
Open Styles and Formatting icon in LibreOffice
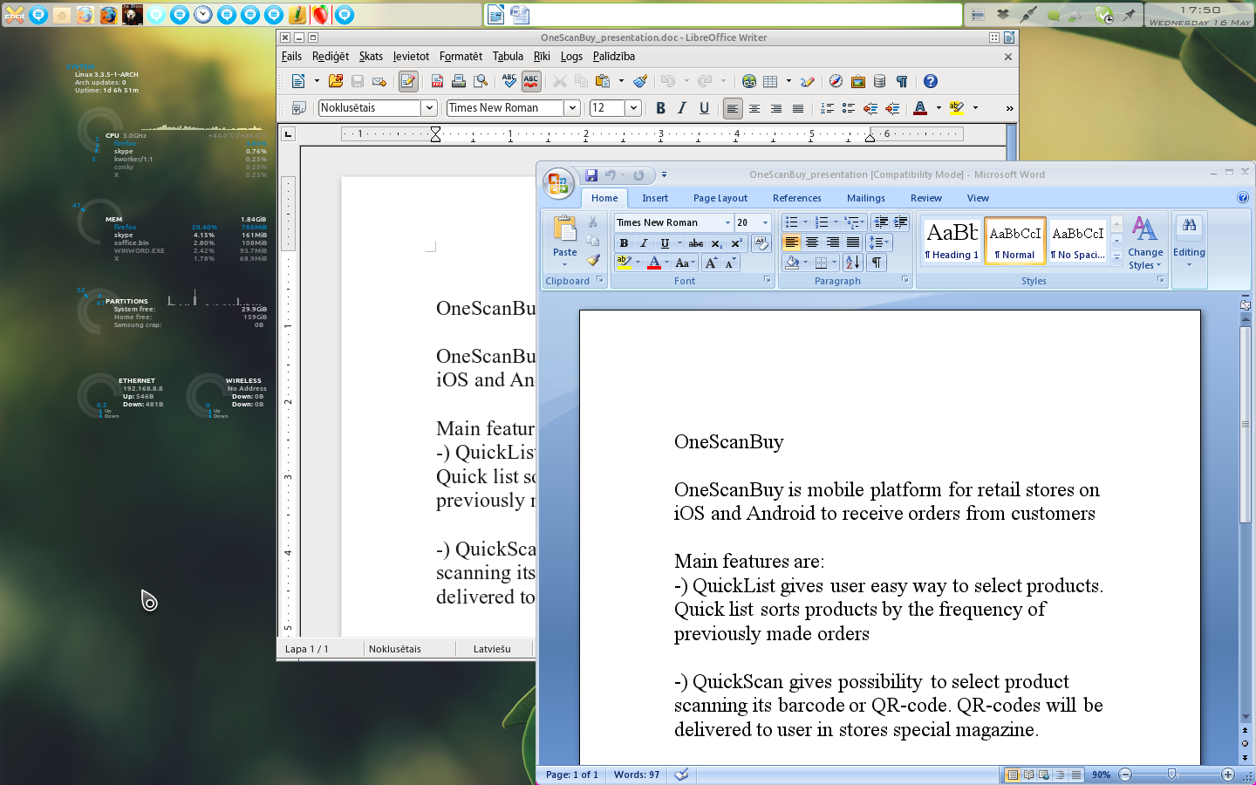(x=298, y=108)
